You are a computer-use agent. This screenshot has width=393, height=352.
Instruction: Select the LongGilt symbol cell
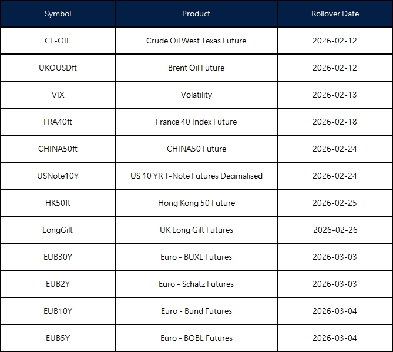click(x=58, y=230)
